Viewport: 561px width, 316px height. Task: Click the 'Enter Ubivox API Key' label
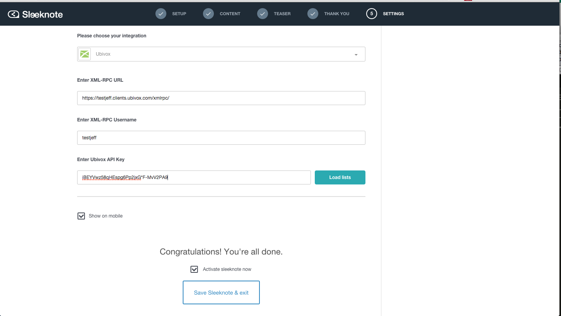point(101,160)
